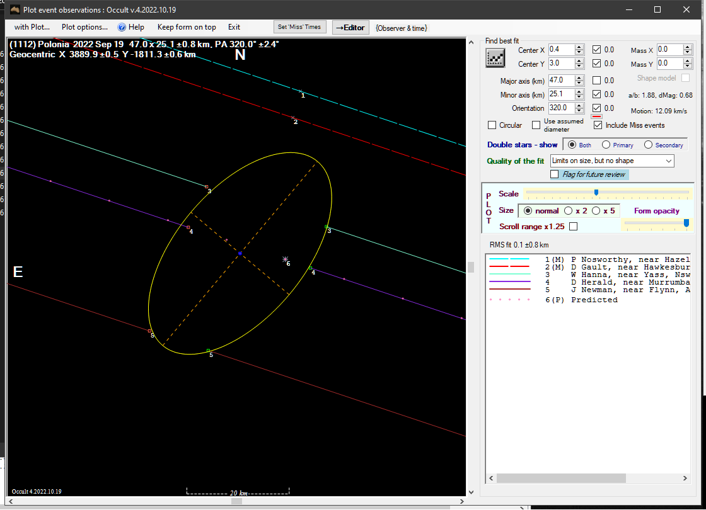The image size is (706, 510).
Task: Select observer 3 W Hanna in list
Action: [588, 275]
